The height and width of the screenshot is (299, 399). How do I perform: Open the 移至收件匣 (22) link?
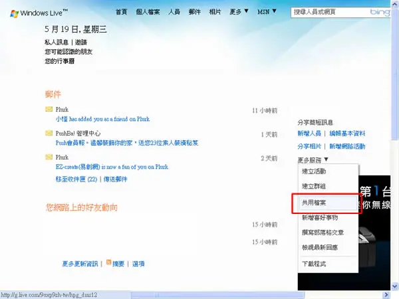76,179
